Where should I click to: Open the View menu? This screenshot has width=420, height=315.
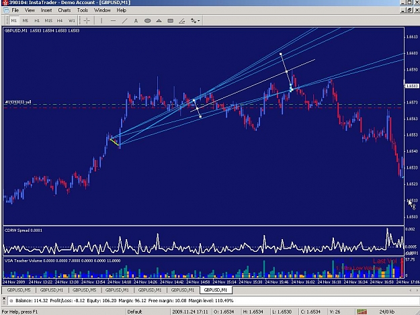30,10
